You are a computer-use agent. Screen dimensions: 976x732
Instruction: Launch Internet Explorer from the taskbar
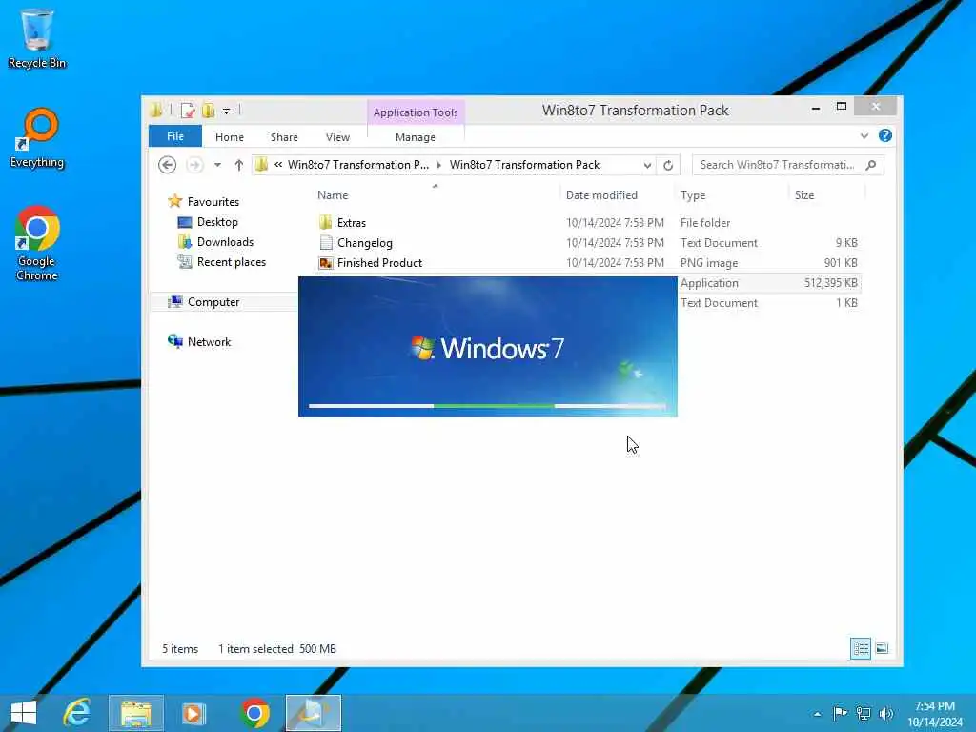pyautogui.click(x=77, y=713)
